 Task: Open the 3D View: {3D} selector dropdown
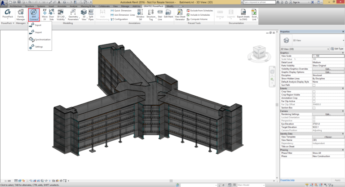(305, 49)
